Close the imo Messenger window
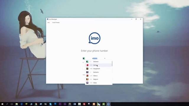Screen dimensions: 189x106 pyautogui.click(x=141, y=19)
